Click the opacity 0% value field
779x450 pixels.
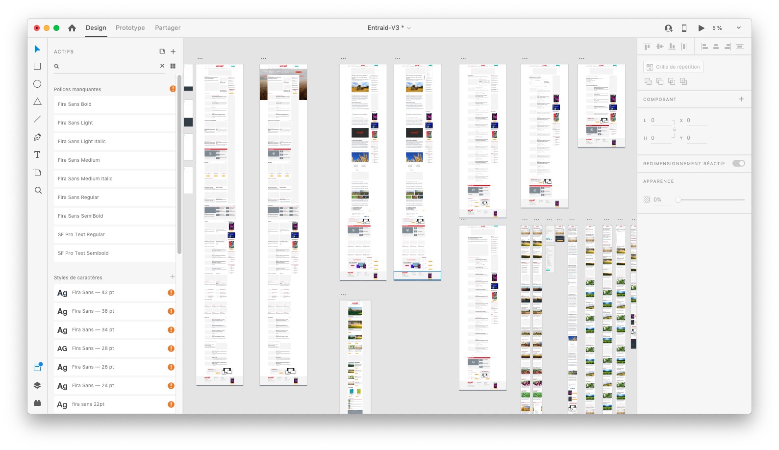coord(662,200)
